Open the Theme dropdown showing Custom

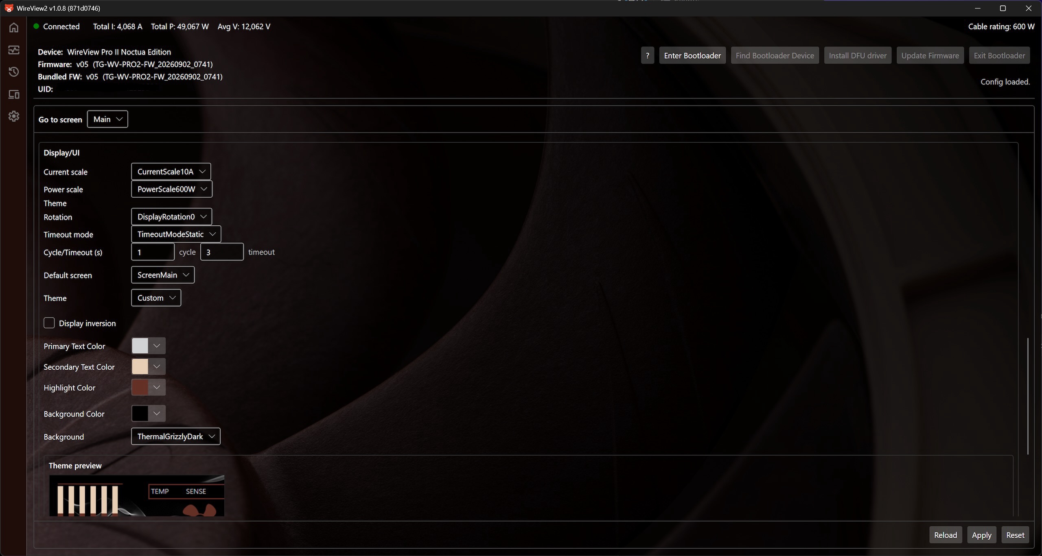156,298
